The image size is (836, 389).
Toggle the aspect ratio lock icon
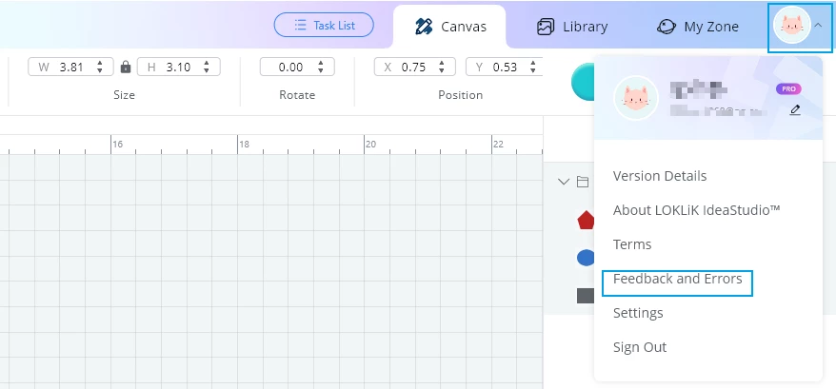click(x=126, y=67)
